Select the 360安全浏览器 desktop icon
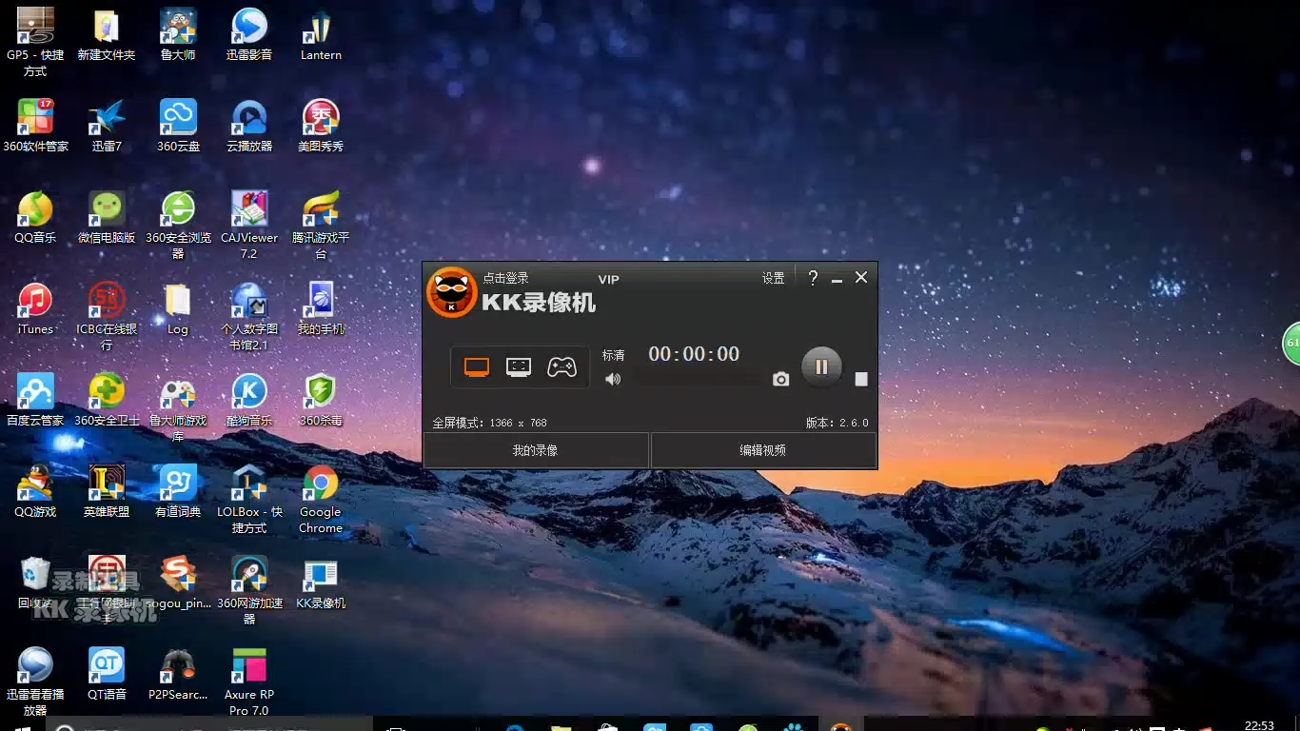 pos(178,225)
